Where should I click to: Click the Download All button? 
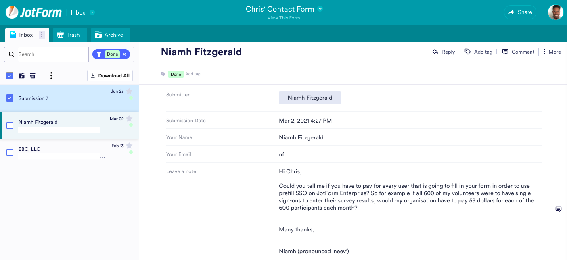click(110, 76)
